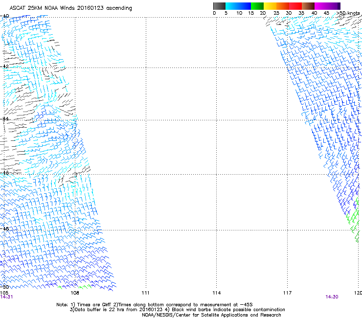Click the purple time stamp 14:31
Screen dimensions: 362x318
(x=6, y=297)
